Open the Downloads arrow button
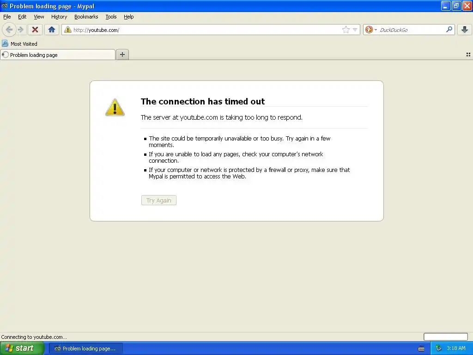The image size is (473, 355). pos(465,30)
